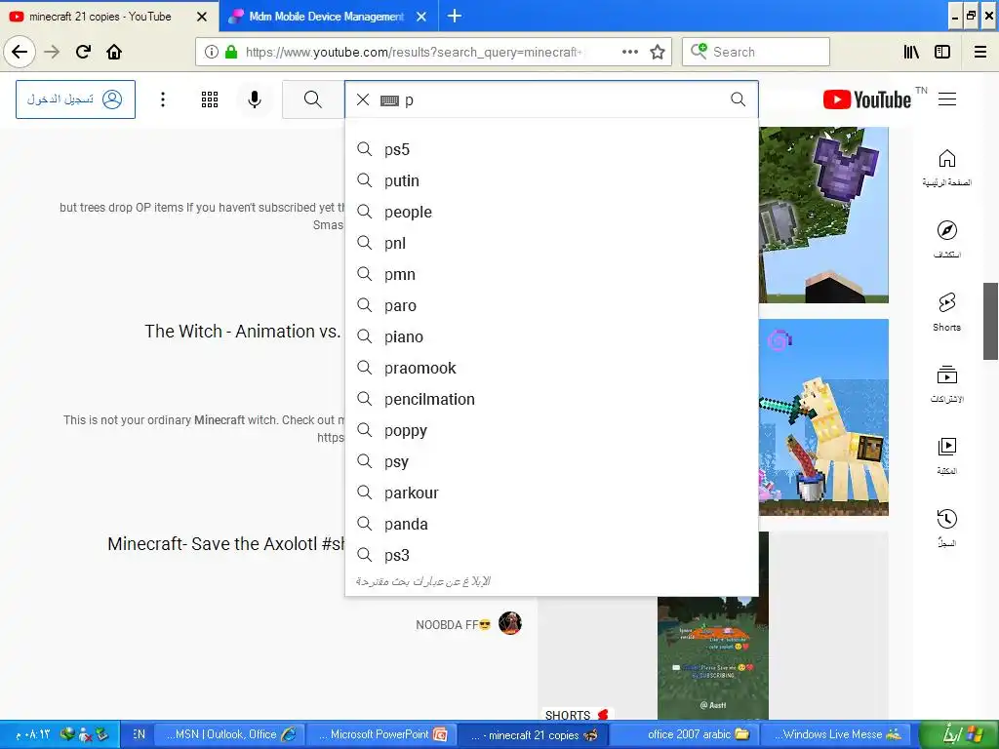
Task: Open page actions three-dot menu in address bar
Action: (x=629, y=52)
